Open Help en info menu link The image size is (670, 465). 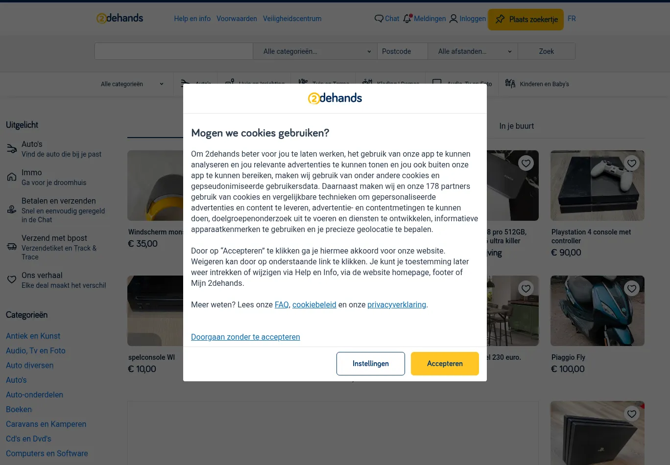click(192, 19)
